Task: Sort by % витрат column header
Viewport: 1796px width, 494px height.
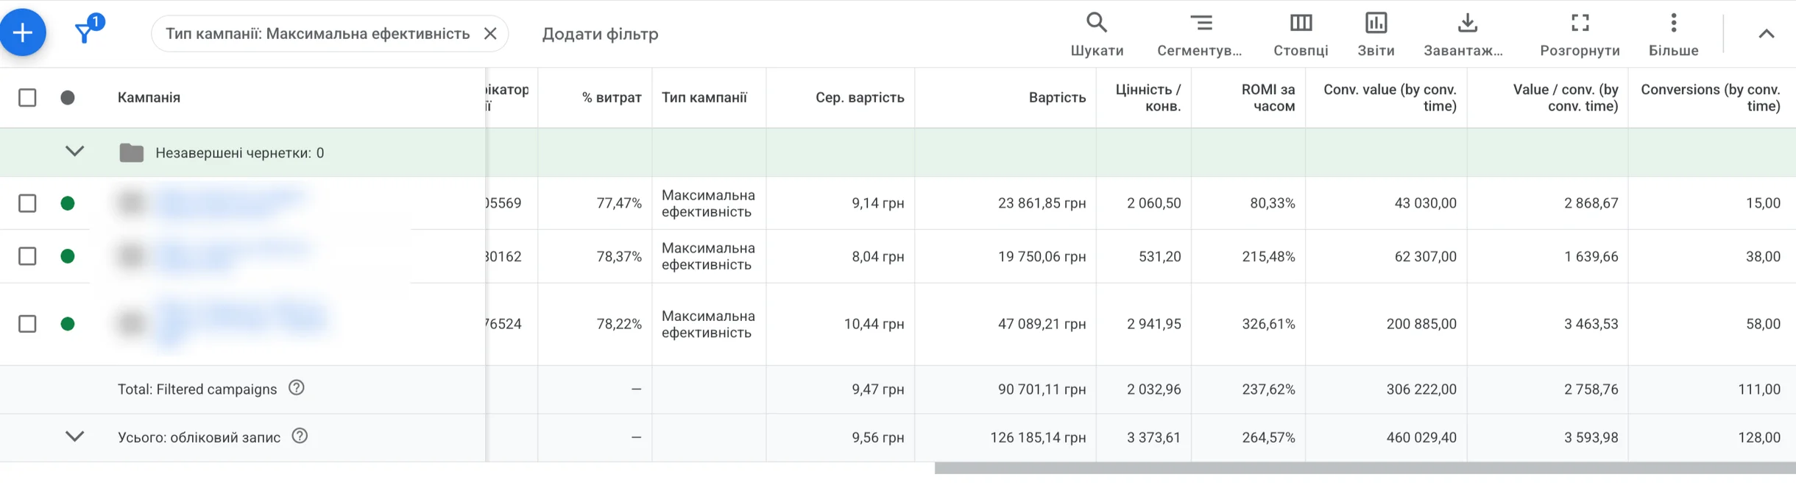Action: click(x=611, y=97)
